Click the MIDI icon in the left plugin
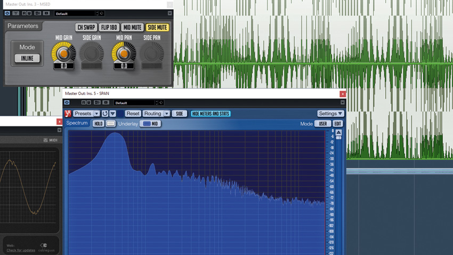Viewport: 453px width, 255px height. click(x=50, y=140)
